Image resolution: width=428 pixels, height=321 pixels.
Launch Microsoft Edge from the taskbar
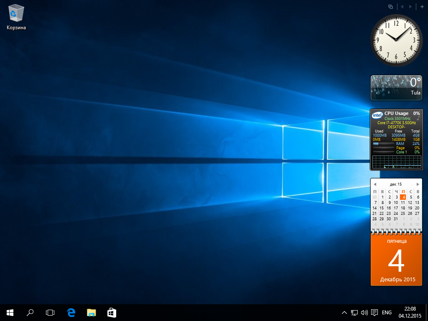(71, 313)
